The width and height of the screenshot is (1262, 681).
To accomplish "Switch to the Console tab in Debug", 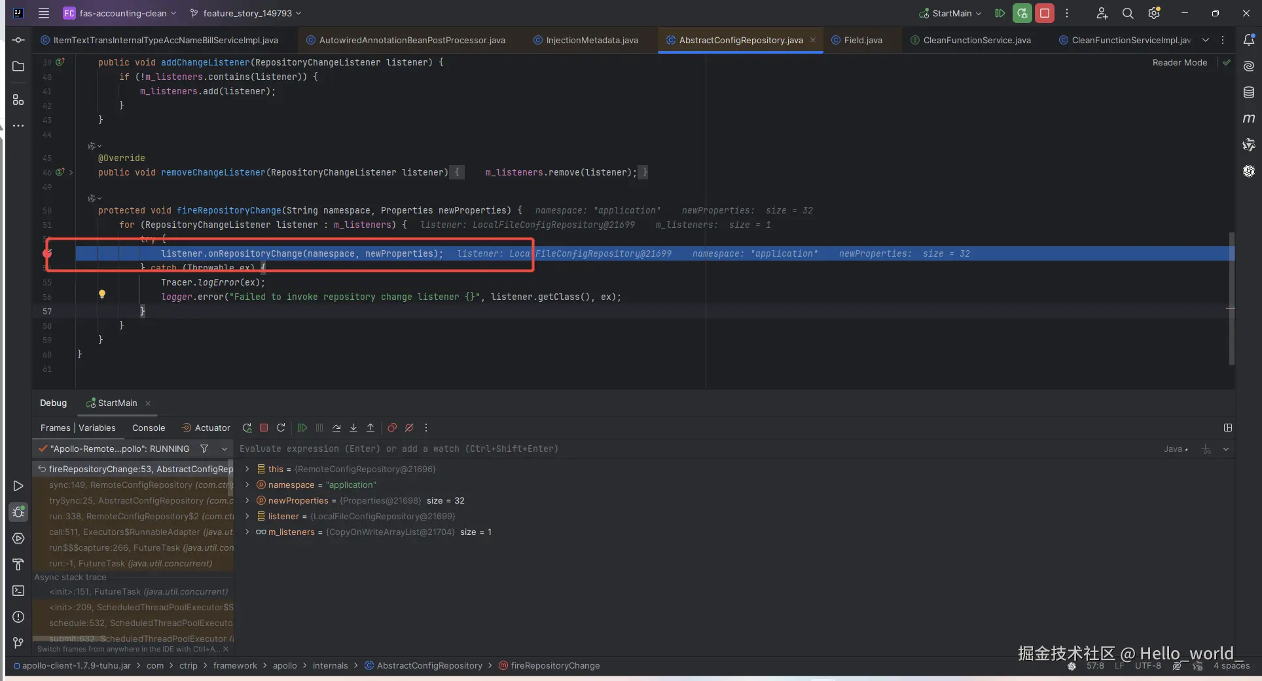I will (x=149, y=428).
